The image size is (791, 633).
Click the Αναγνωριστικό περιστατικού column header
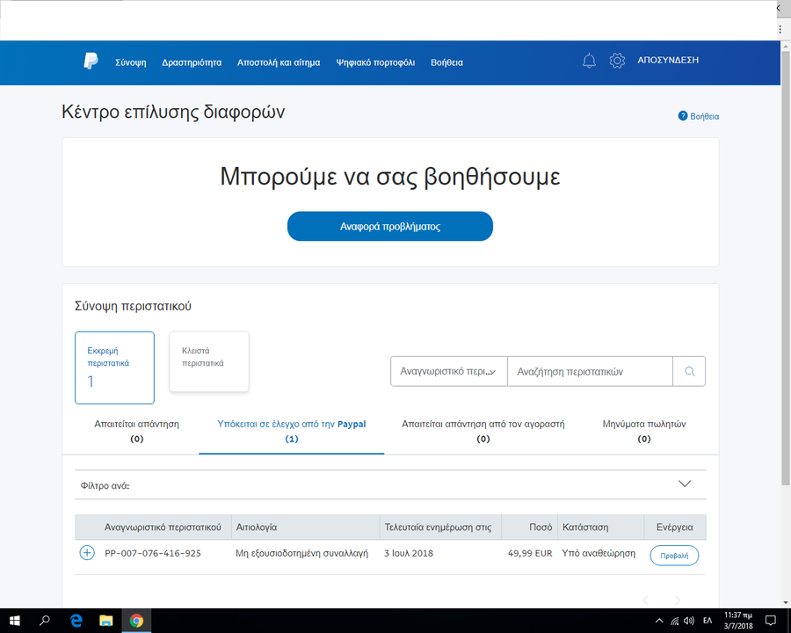click(163, 527)
